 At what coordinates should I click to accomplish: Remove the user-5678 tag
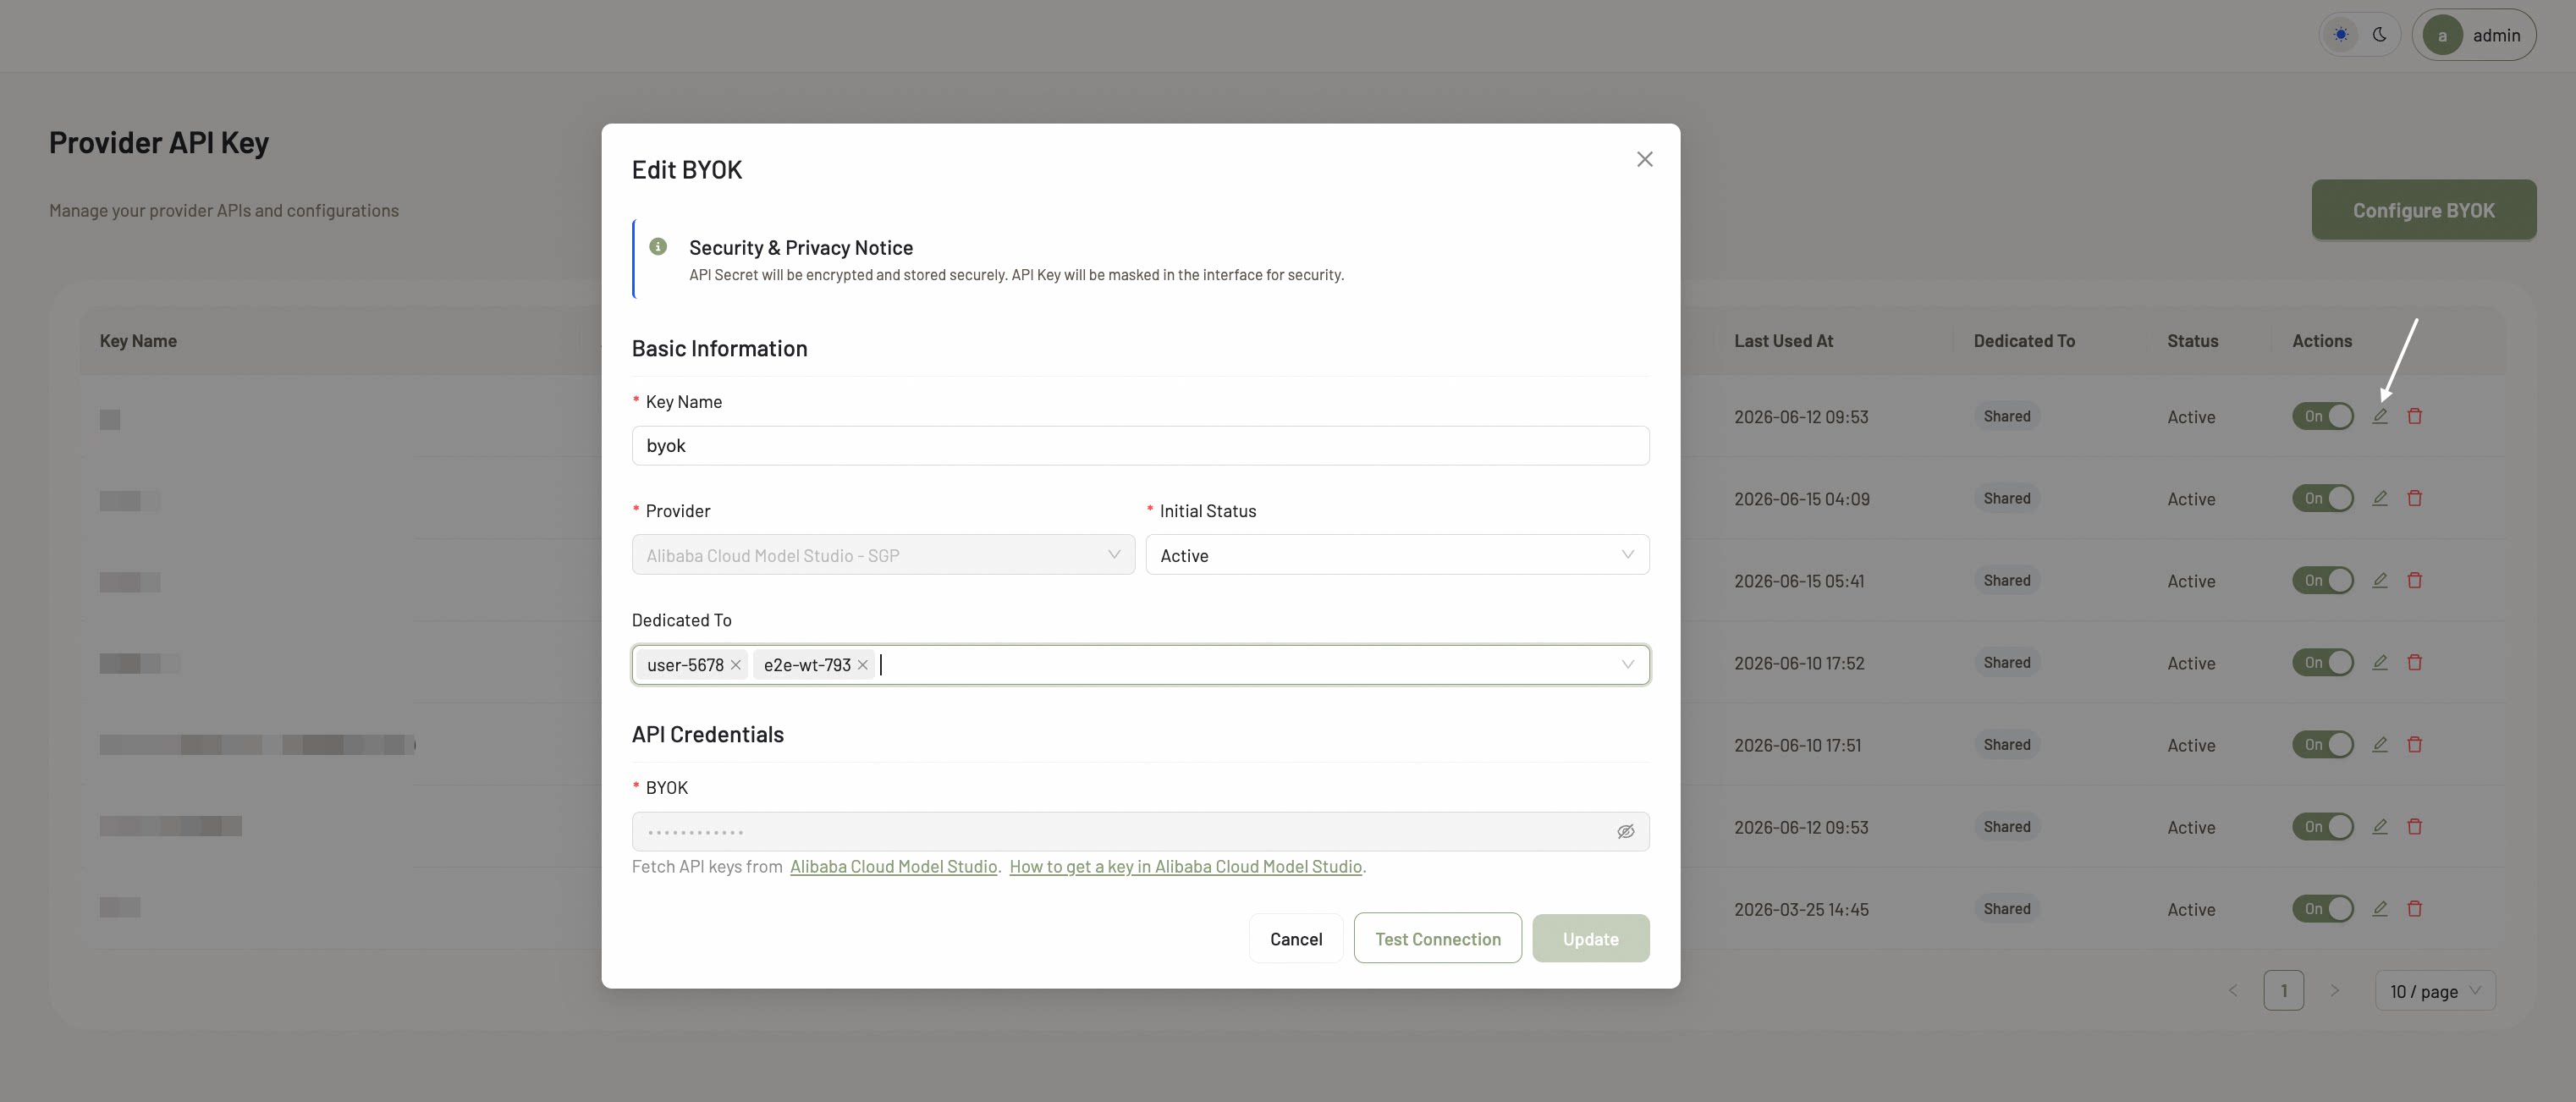(736, 665)
